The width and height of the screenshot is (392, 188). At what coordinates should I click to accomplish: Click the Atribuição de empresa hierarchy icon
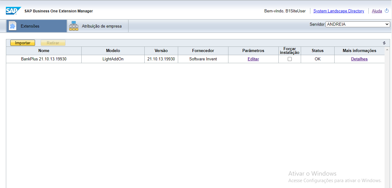click(x=74, y=26)
